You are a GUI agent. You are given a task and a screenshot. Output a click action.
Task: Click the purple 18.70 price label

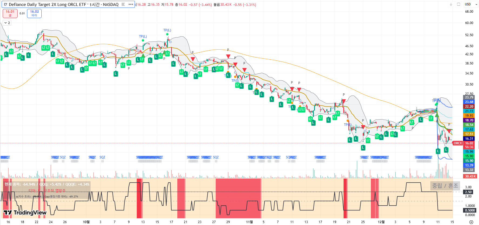(469, 120)
